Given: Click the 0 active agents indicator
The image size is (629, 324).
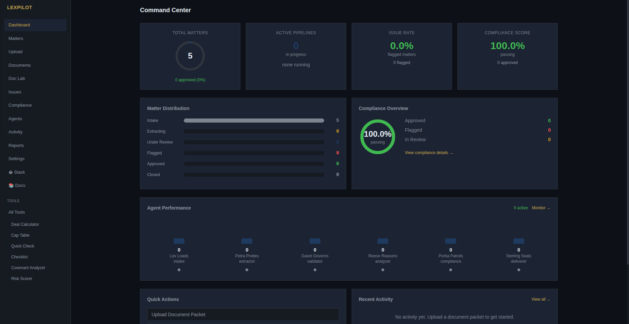Looking at the screenshot, I should click(520, 208).
